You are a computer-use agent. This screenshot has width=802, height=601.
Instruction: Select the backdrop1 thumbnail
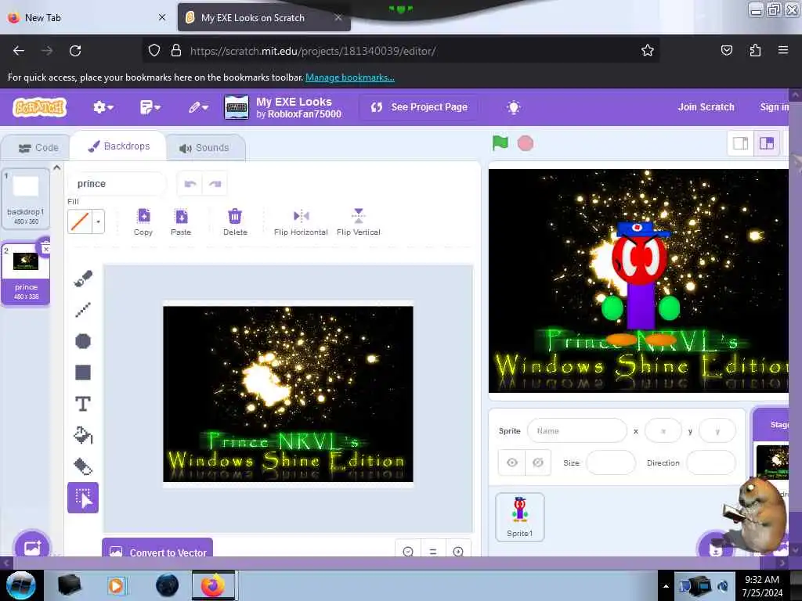[26, 198]
